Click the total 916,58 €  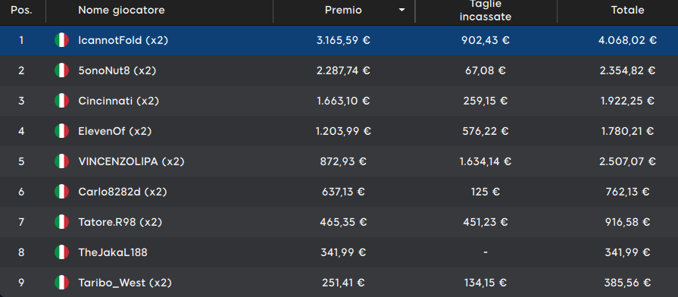[627, 222]
